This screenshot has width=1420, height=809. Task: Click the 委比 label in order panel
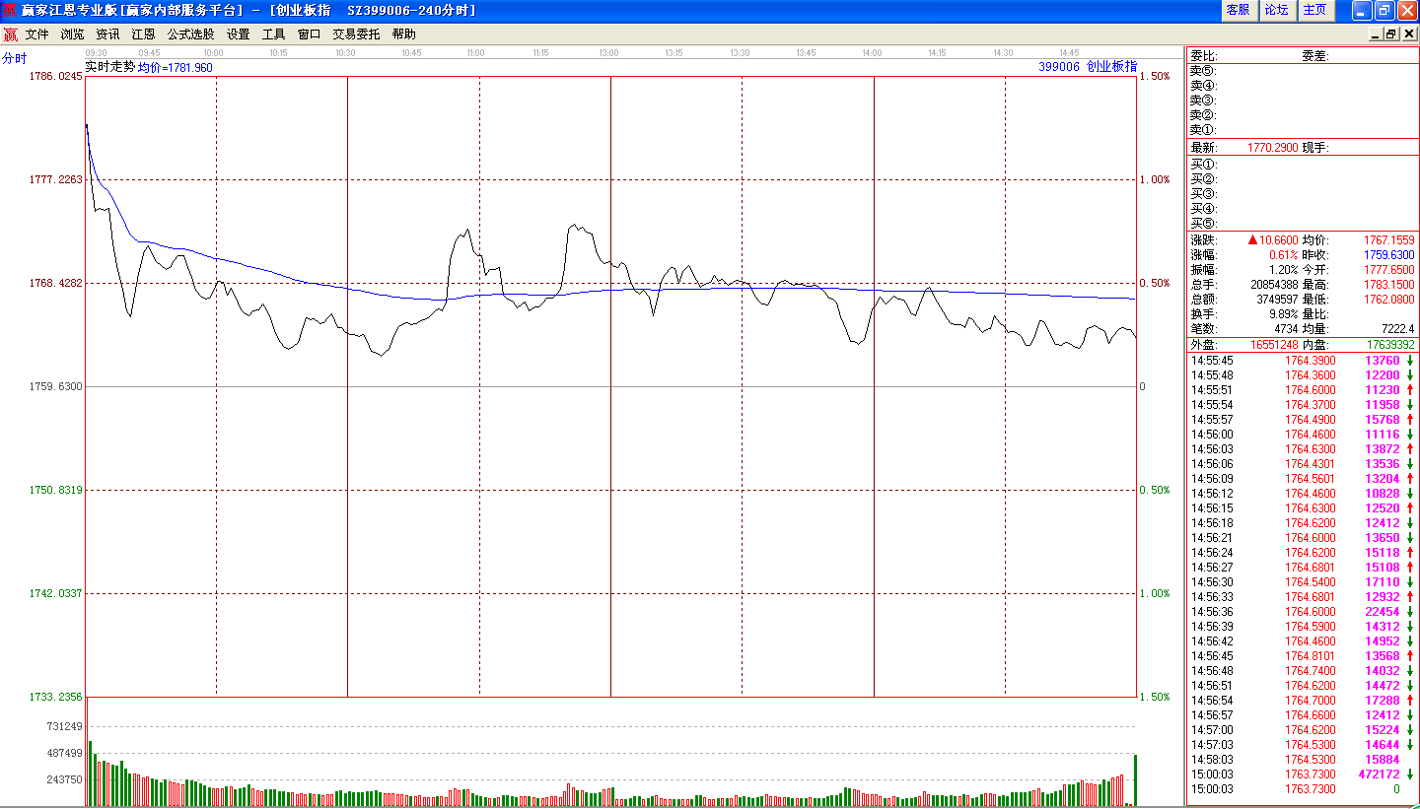pyautogui.click(x=1203, y=56)
